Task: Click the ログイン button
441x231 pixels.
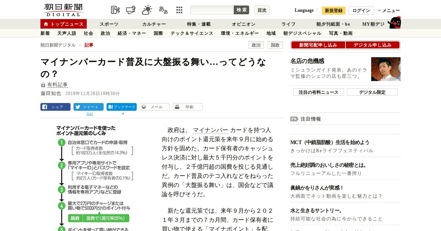Action: pos(361,11)
